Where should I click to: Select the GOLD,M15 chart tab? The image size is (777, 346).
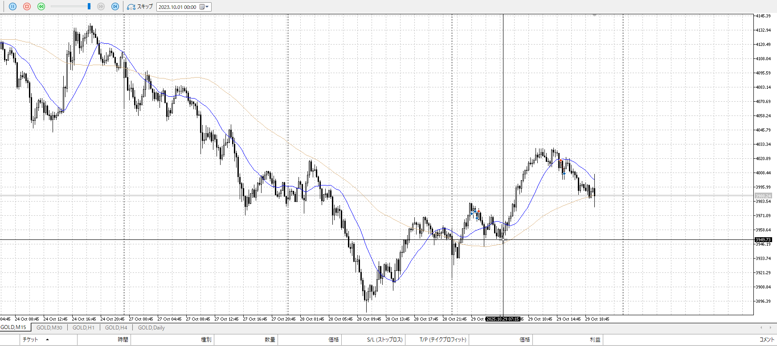(x=13, y=327)
